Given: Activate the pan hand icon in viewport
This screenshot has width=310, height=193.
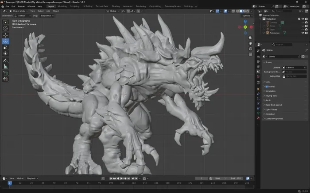Looking at the screenshot, I should tap(250, 43).
